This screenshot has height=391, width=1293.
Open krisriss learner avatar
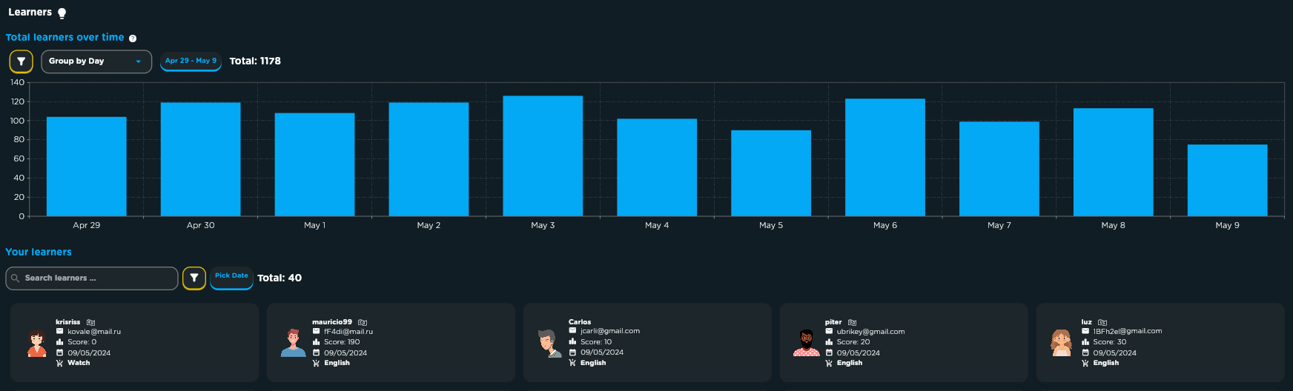click(x=37, y=343)
